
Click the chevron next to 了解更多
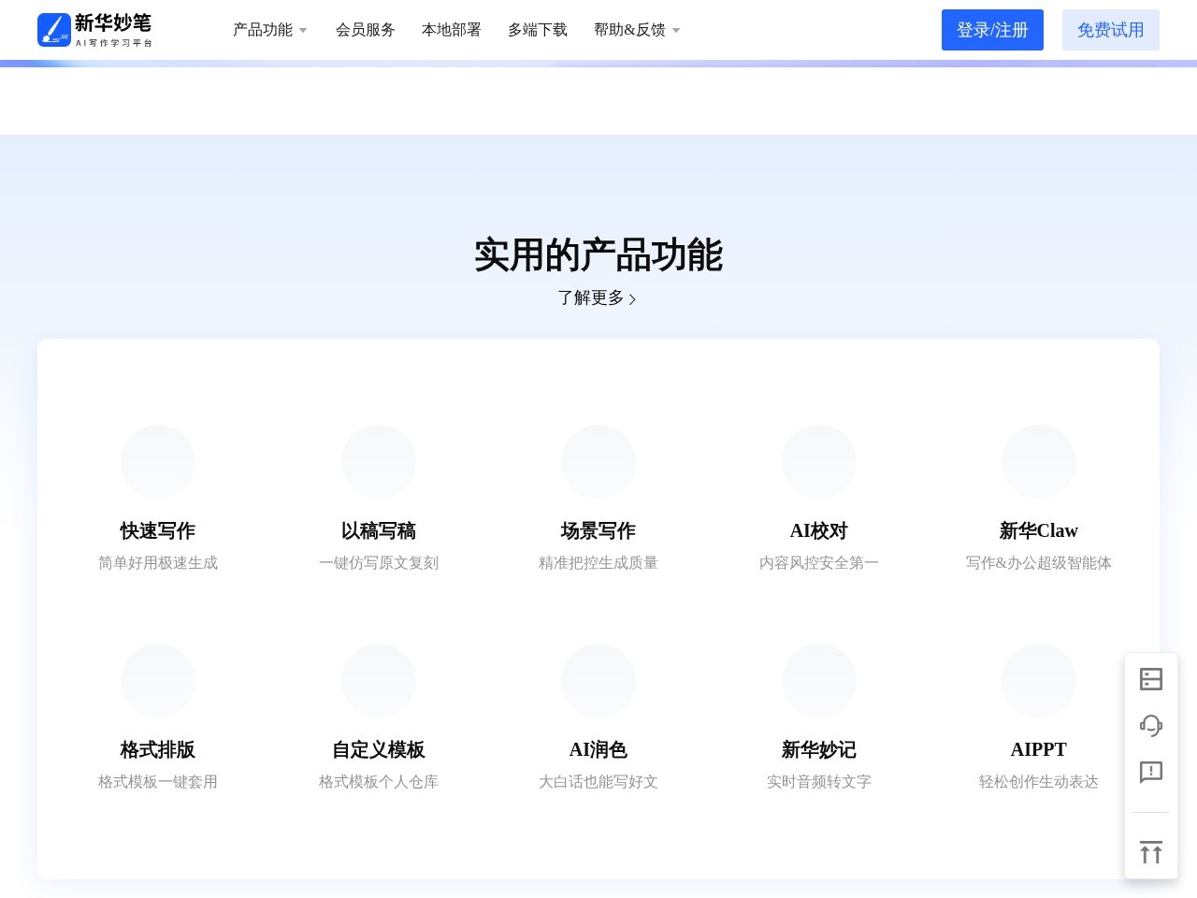pos(632,299)
